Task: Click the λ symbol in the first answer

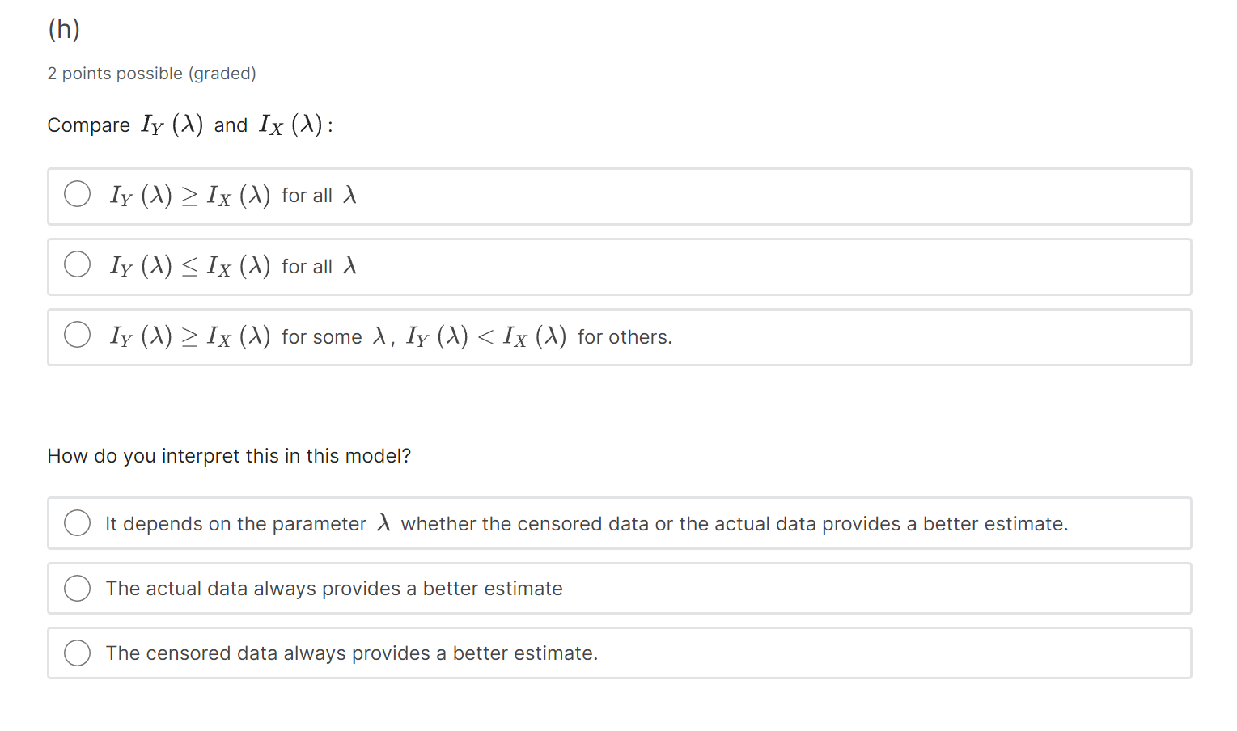Action: coord(350,195)
